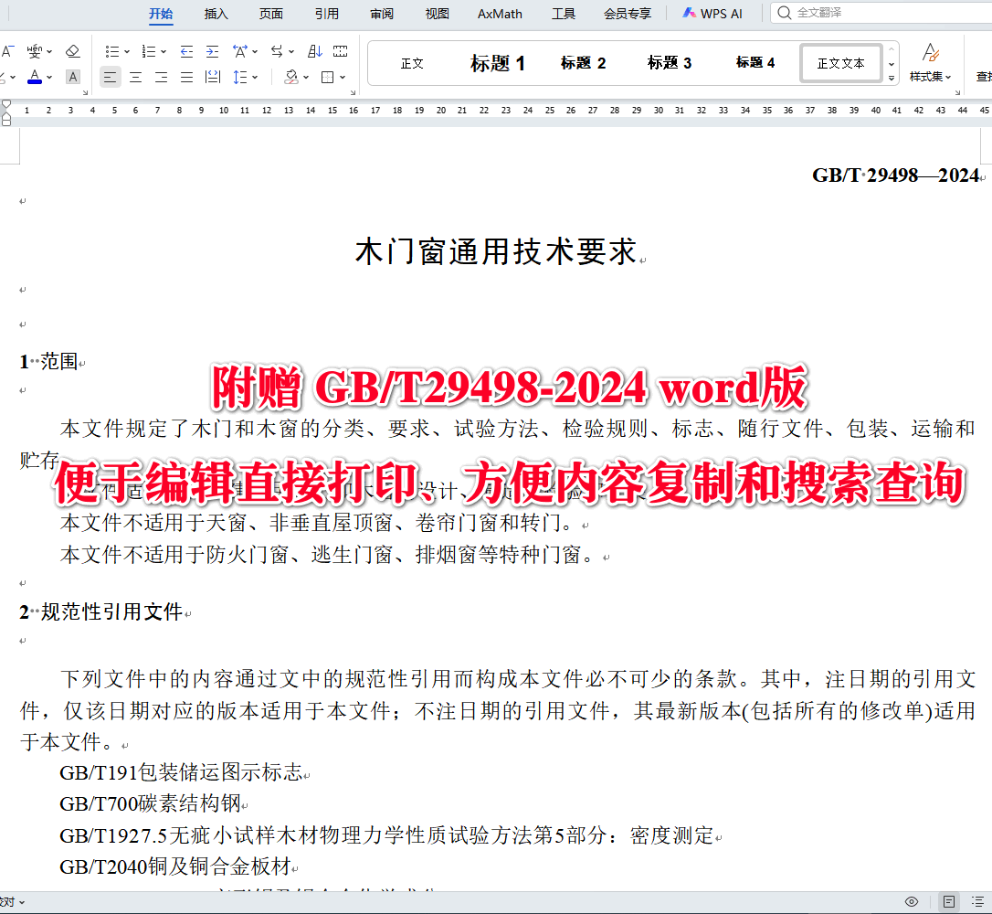The height and width of the screenshot is (914, 992).
Task: Open the font color tool
Action: [35, 77]
